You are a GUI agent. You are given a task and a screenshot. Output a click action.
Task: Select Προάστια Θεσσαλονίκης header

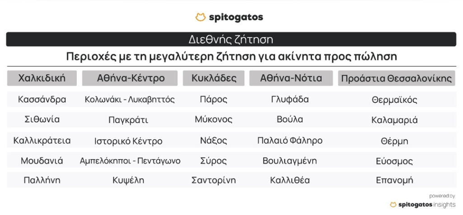pyautogui.click(x=397, y=78)
